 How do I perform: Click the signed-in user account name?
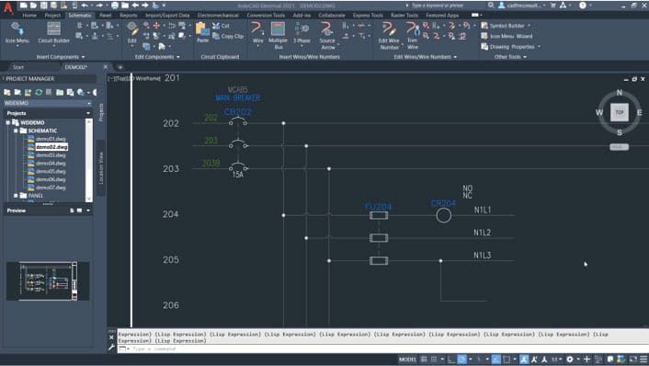(524, 6)
